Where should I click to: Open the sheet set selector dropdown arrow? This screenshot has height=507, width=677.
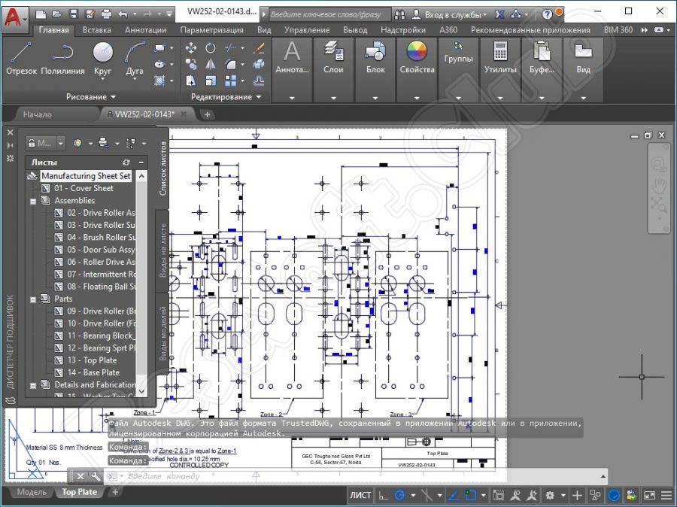60,142
